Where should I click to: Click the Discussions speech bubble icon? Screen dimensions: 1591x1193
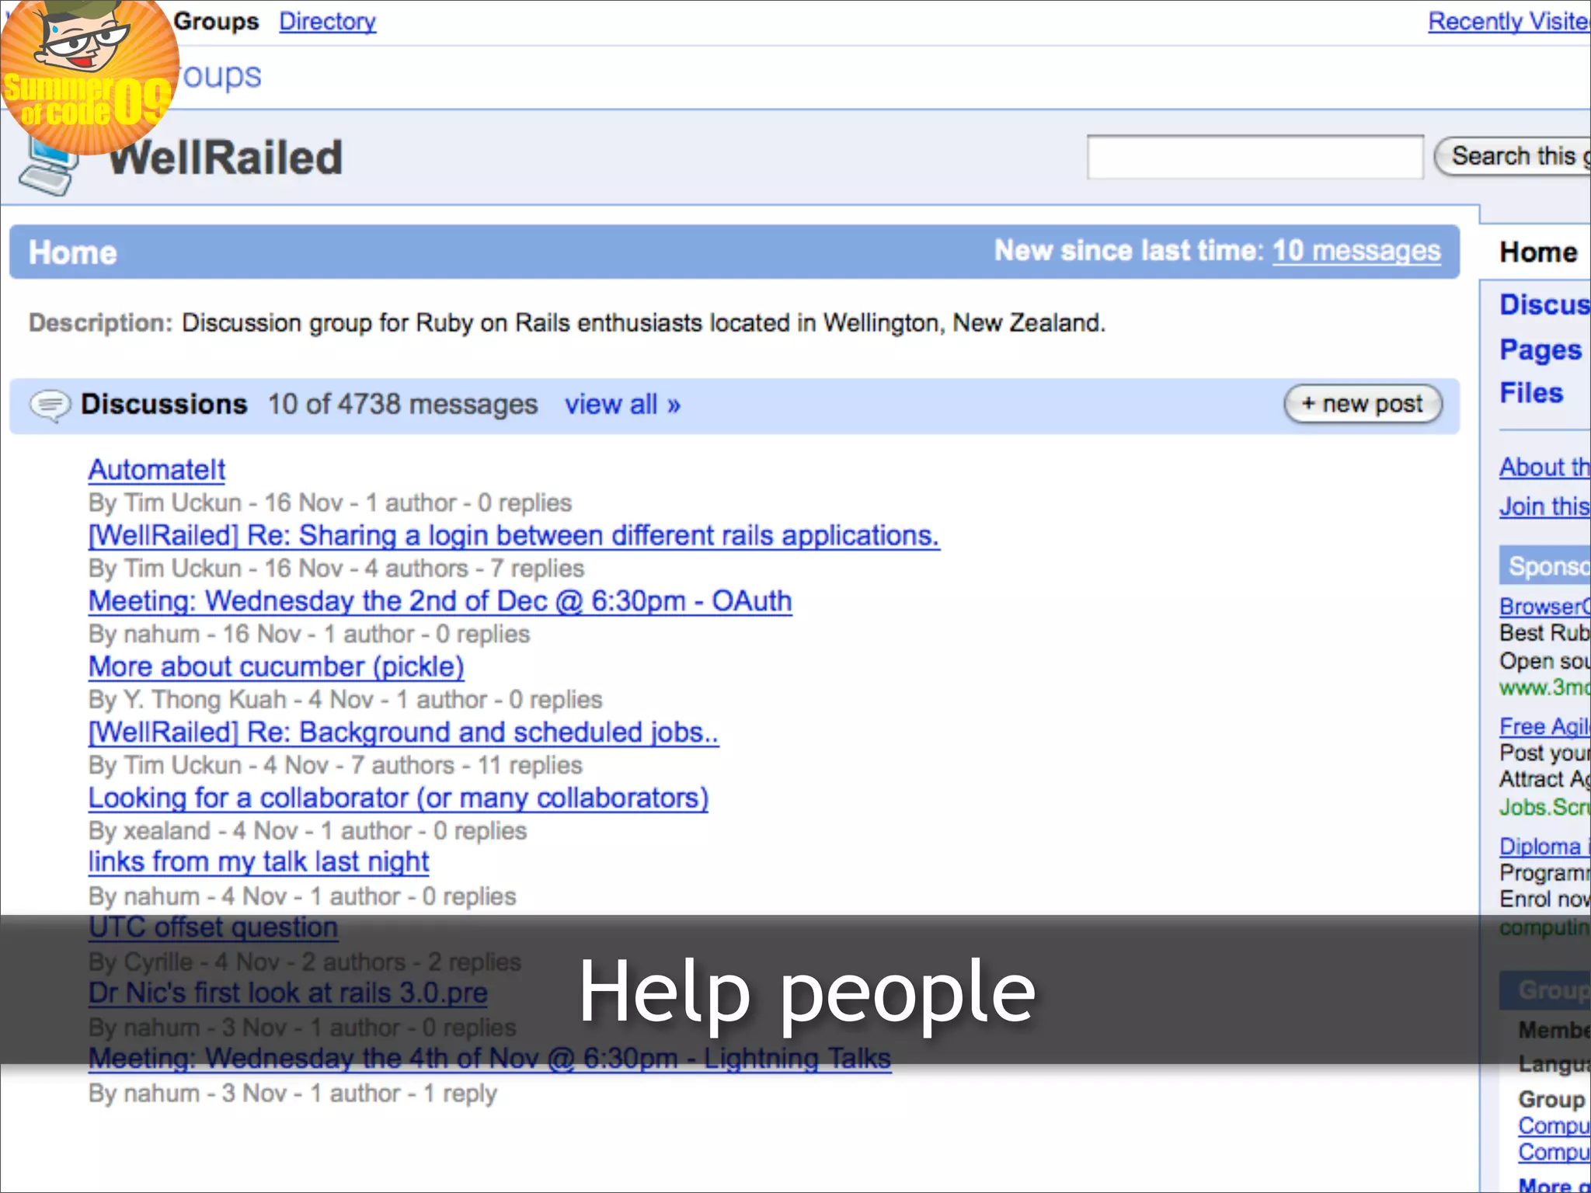click(x=51, y=405)
